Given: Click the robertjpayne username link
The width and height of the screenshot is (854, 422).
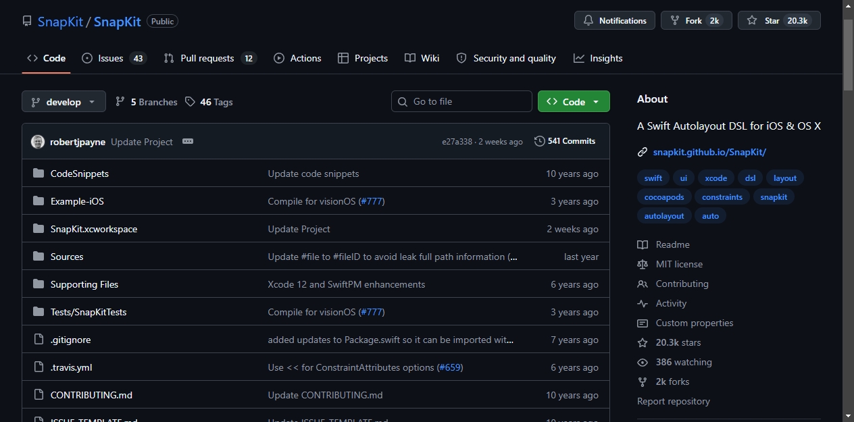Looking at the screenshot, I should tap(78, 142).
